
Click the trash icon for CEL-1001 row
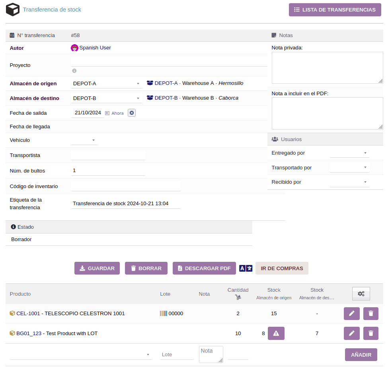(x=370, y=314)
